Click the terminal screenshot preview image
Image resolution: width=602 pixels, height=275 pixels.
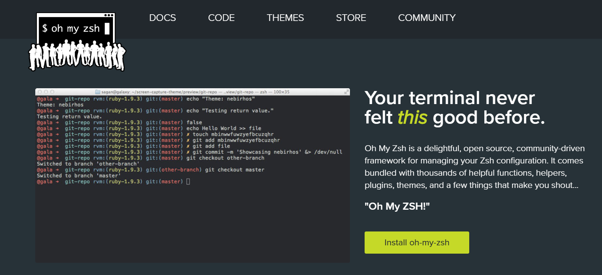193,175
